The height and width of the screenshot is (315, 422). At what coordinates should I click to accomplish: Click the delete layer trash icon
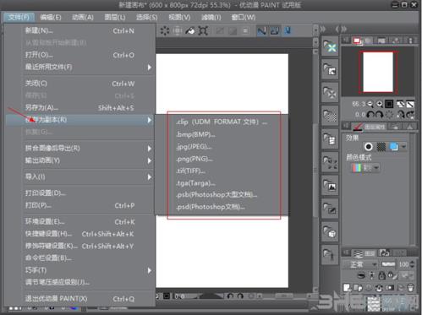pyautogui.click(x=411, y=287)
